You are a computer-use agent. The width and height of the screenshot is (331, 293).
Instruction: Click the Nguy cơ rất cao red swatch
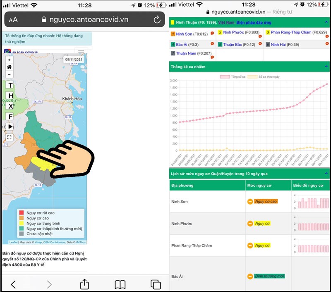[22, 213]
